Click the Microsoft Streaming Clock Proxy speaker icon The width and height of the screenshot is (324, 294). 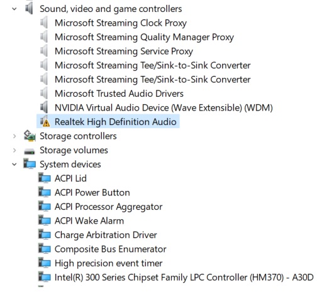44,23
